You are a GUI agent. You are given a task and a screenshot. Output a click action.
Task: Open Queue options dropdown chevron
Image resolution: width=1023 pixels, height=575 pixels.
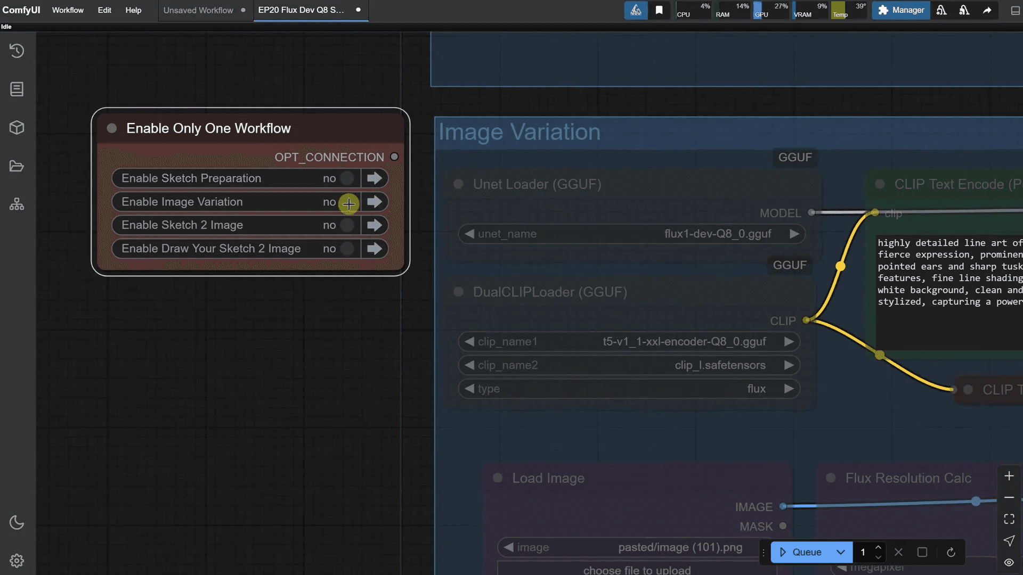click(840, 552)
